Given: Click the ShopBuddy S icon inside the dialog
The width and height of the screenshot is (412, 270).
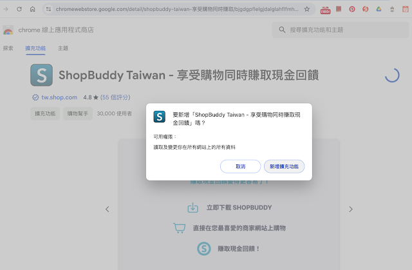Looking at the screenshot, I should (160, 117).
